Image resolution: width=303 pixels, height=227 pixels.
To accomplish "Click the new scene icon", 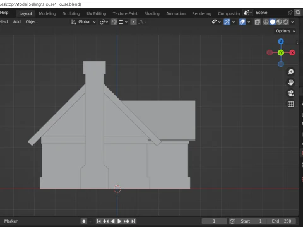I will 297,13.
